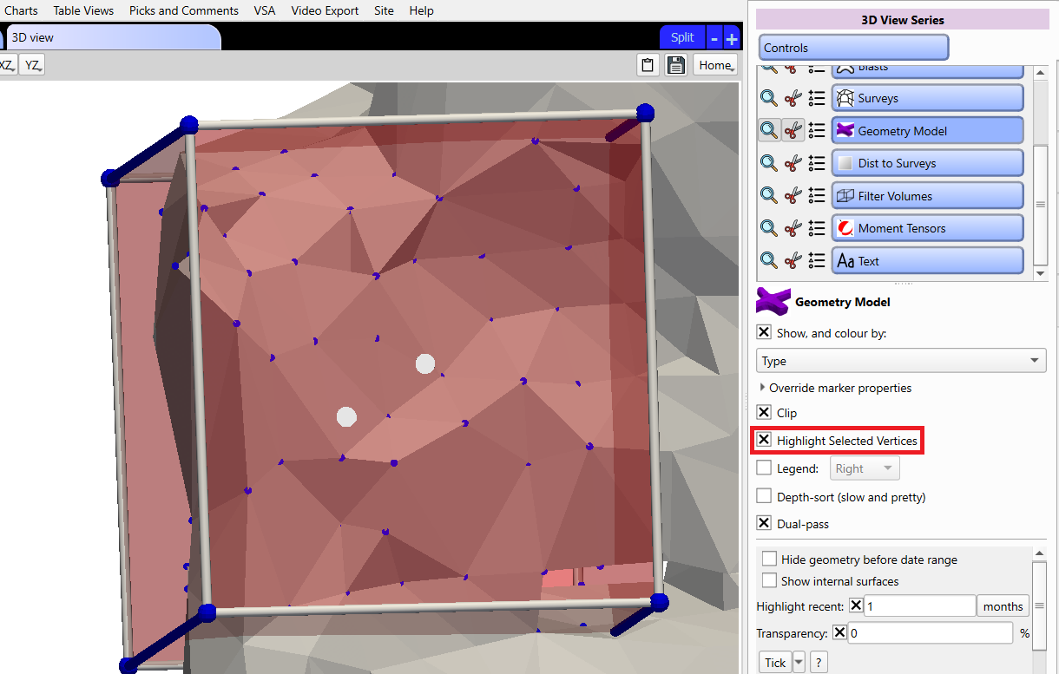Click the Transparency percentage input field
Viewport: 1059px width, 674px height.
(930, 633)
